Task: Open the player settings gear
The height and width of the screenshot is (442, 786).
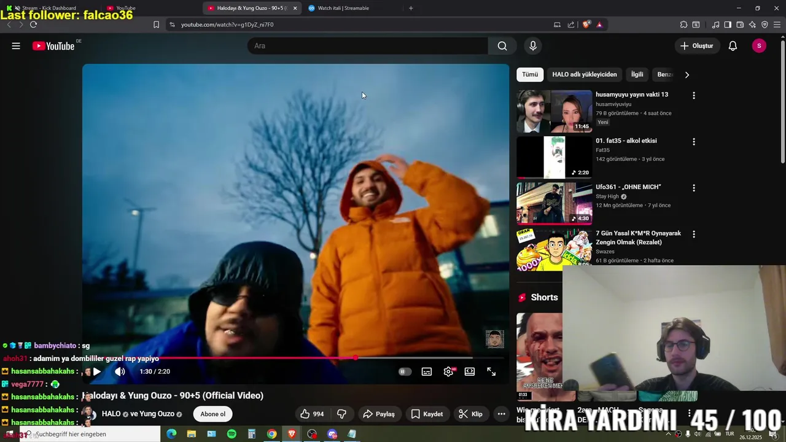Action: pyautogui.click(x=449, y=371)
